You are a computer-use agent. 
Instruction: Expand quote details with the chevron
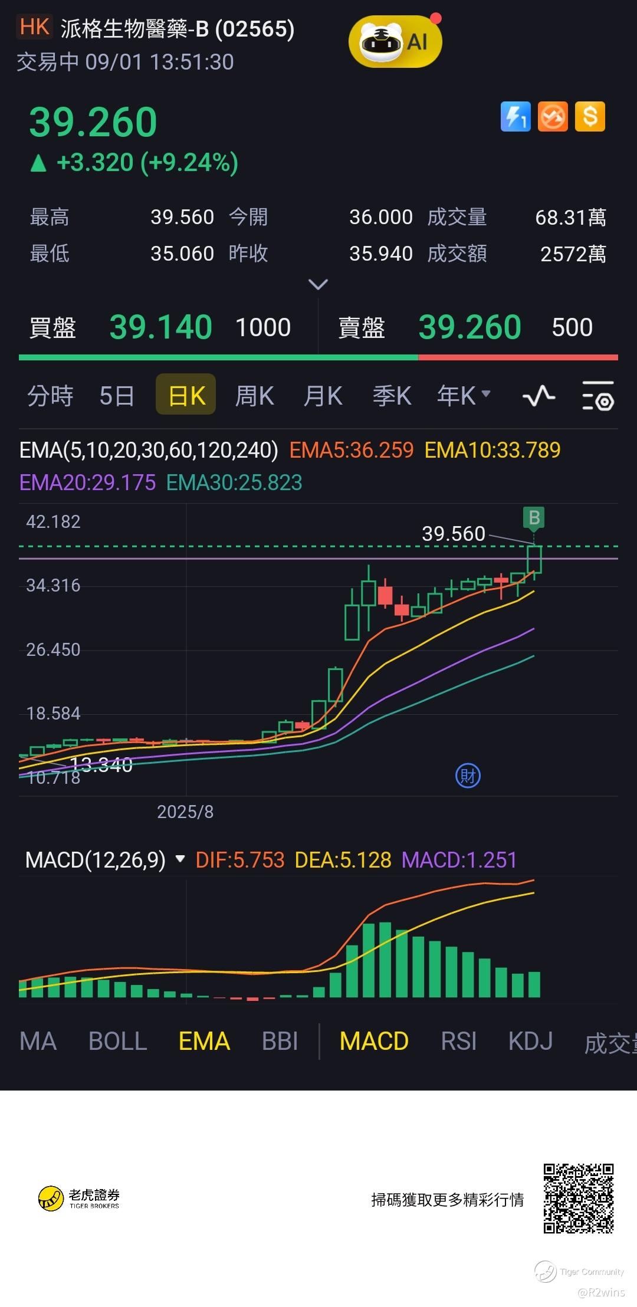coord(318,285)
